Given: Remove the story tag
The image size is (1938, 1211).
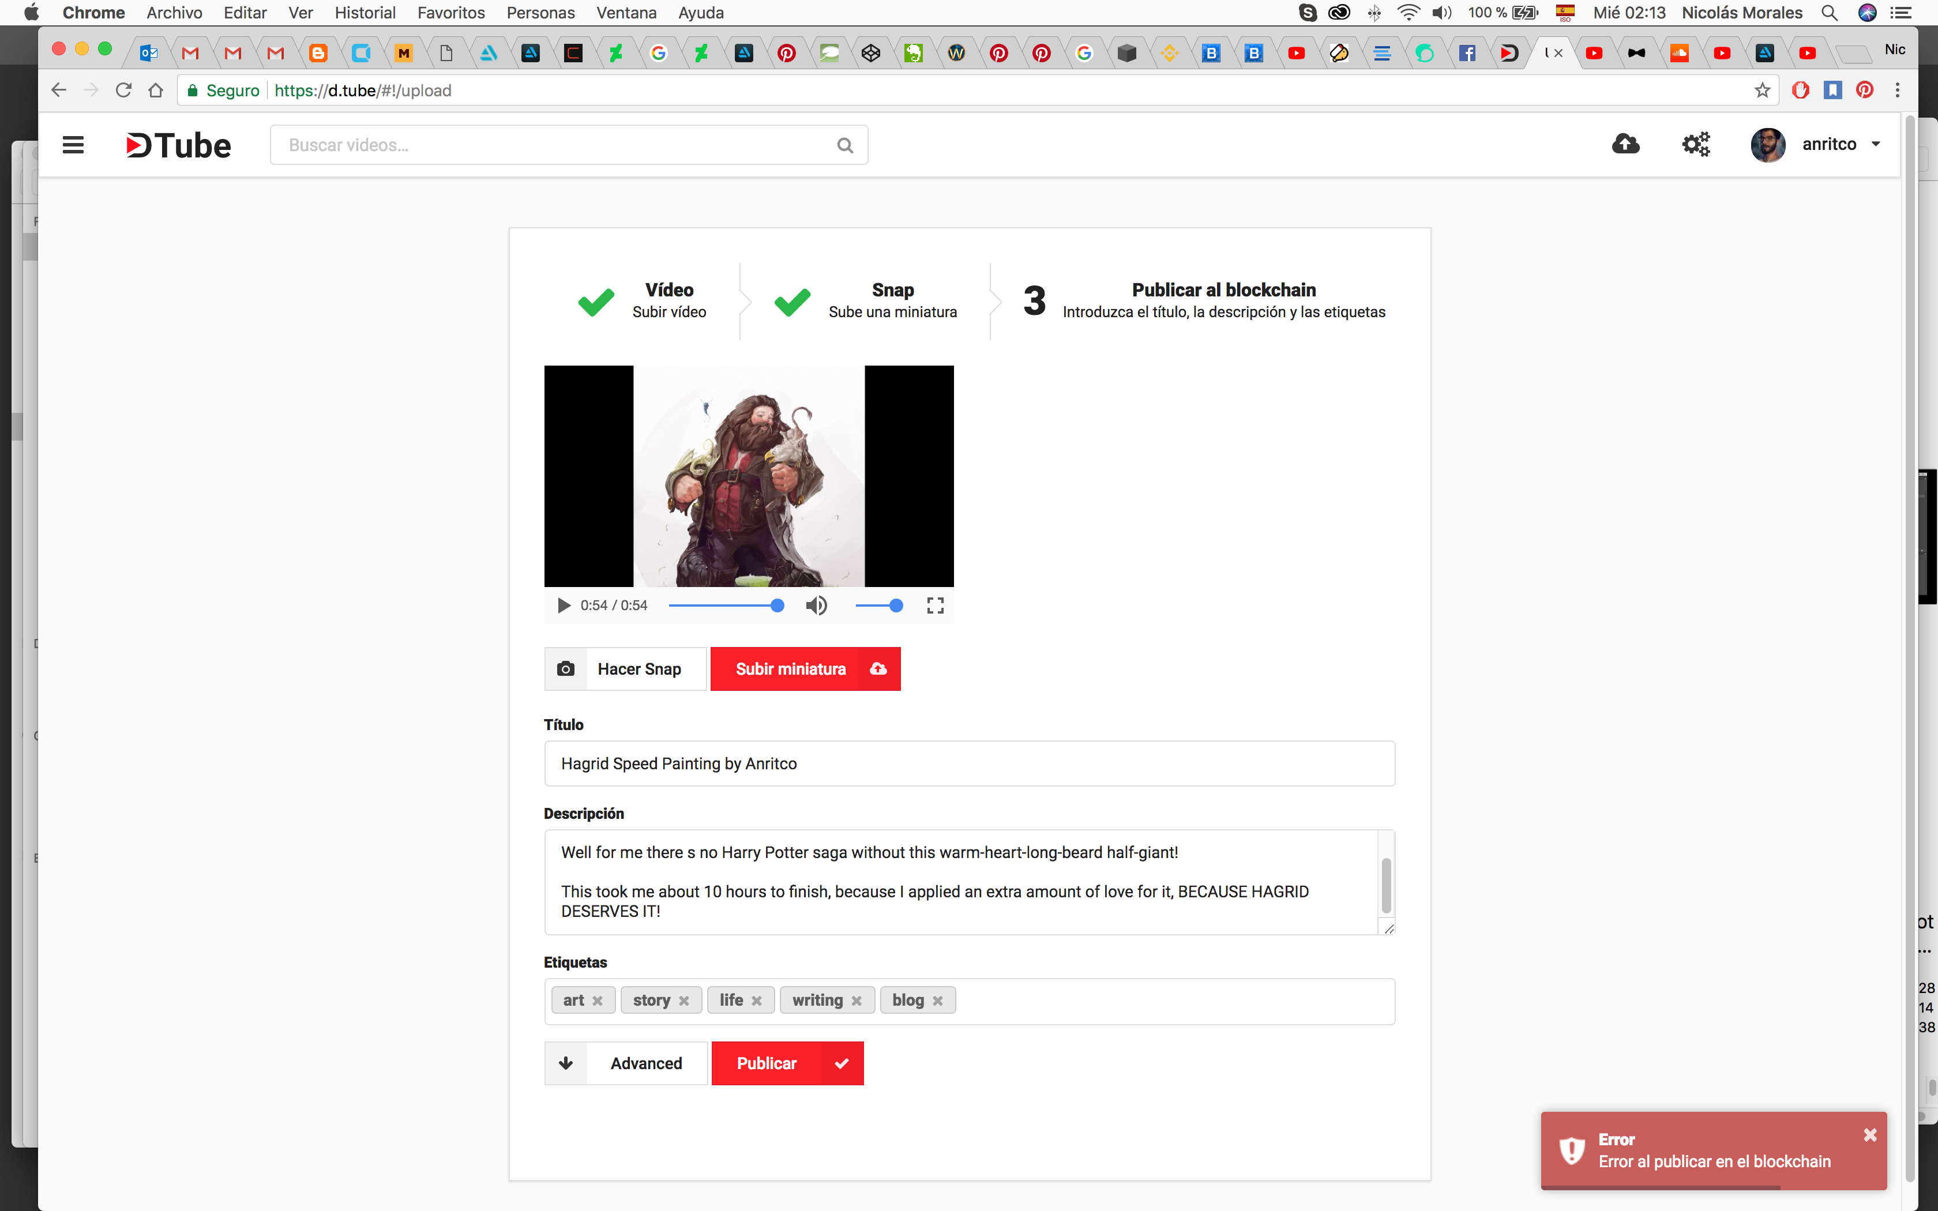Looking at the screenshot, I should click(x=684, y=1001).
